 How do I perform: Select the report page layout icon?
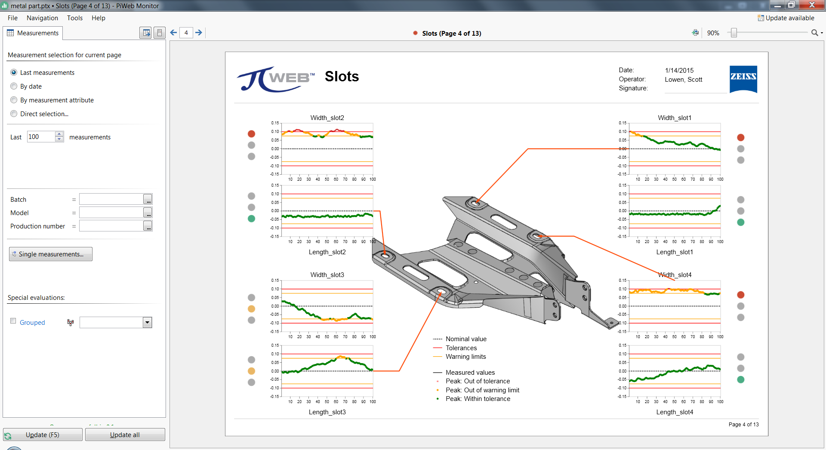pyautogui.click(x=160, y=32)
